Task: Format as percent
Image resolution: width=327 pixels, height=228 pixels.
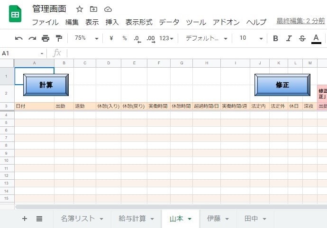Action: (125, 38)
